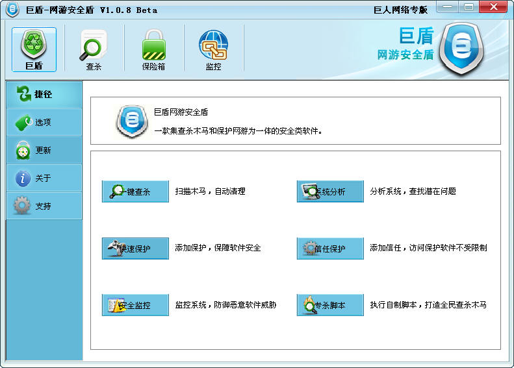The width and height of the screenshot is (514, 368).
Task: Click the title bar shield app icon
Action: point(12,10)
